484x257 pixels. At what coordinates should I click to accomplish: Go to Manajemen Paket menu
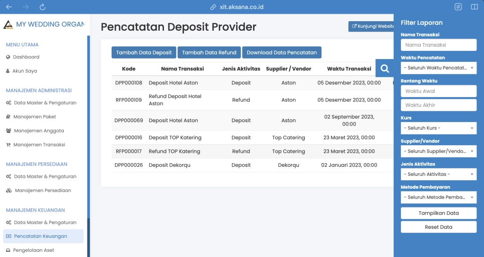click(x=35, y=117)
